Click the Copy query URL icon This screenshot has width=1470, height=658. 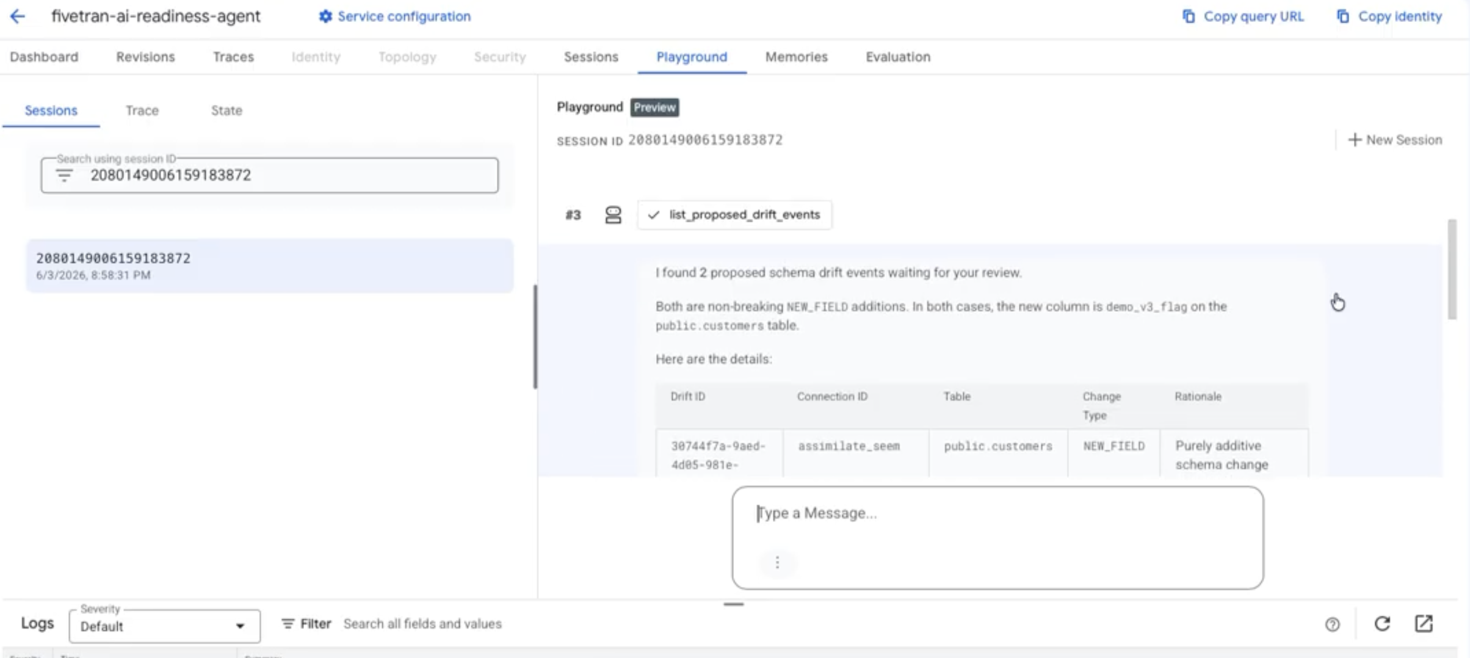click(1188, 16)
